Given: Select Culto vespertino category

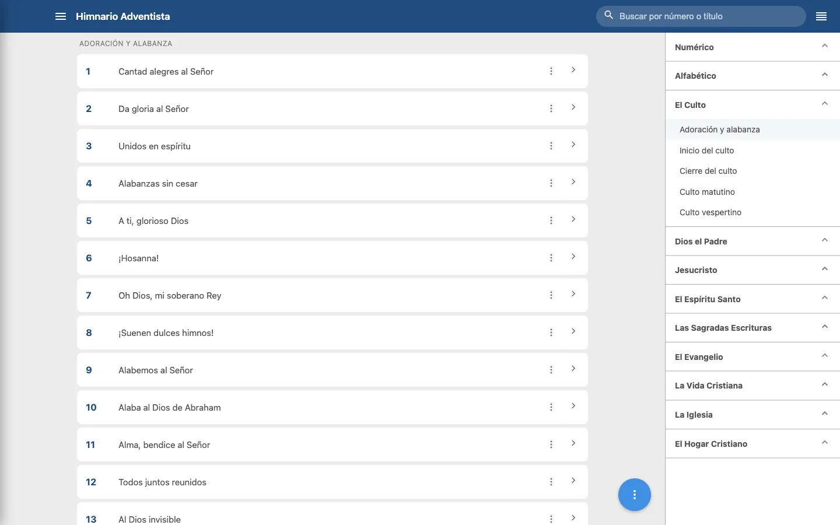Looking at the screenshot, I should click(x=752, y=212).
